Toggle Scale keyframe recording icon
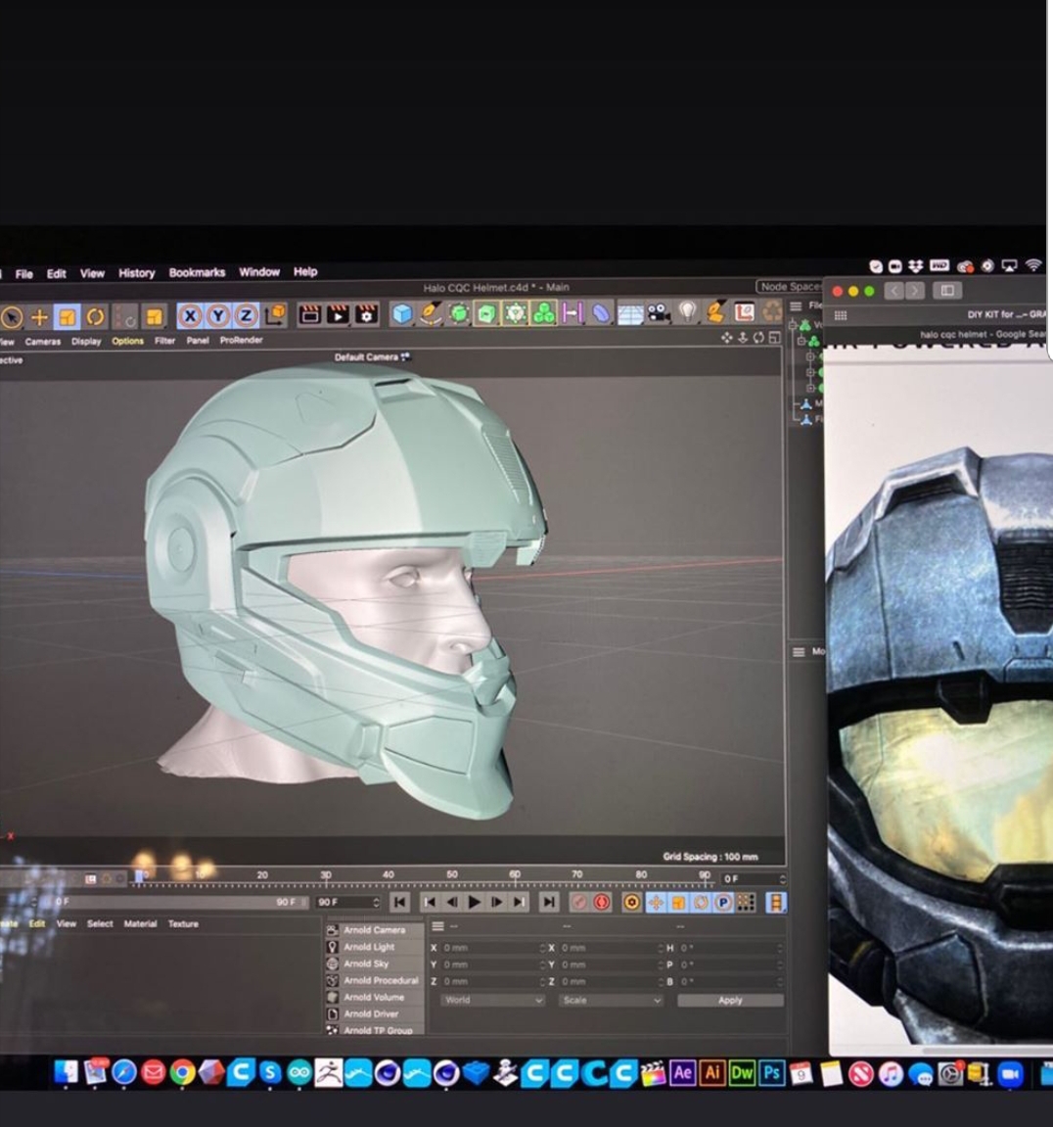Viewport: 1053px width, 1127px height. click(x=678, y=902)
